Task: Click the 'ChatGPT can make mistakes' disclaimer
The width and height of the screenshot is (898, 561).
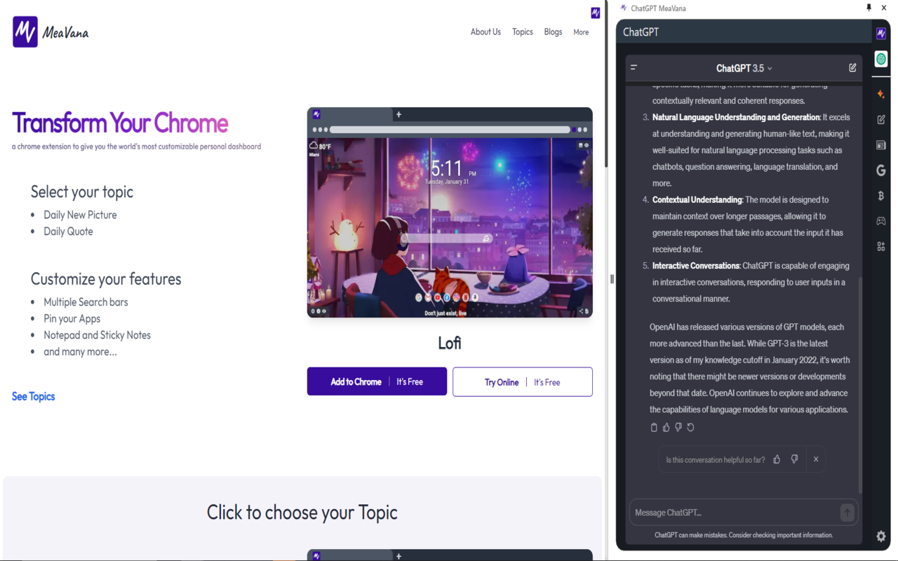Action: click(744, 535)
